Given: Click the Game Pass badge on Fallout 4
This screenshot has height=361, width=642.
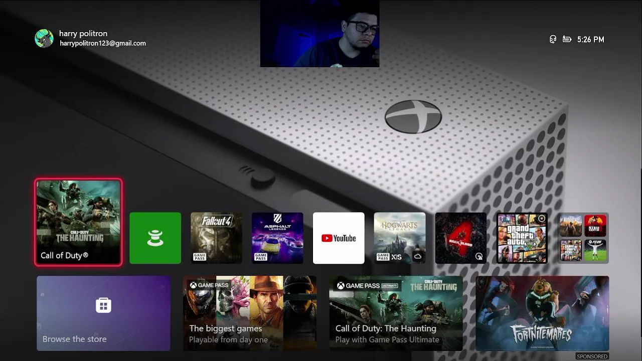Looking at the screenshot, I should click(x=200, y=257).
